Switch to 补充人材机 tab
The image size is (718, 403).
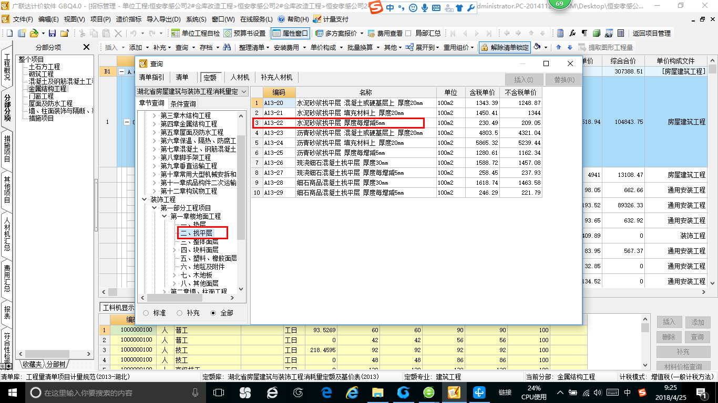click(x=277, y=77)
